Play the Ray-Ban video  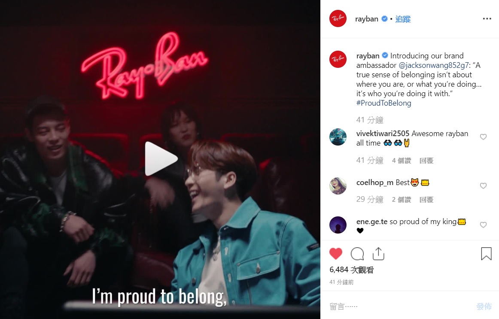[161, 159]
